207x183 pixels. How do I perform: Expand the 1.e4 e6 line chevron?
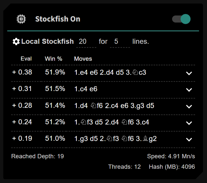[x=189, y=73]
